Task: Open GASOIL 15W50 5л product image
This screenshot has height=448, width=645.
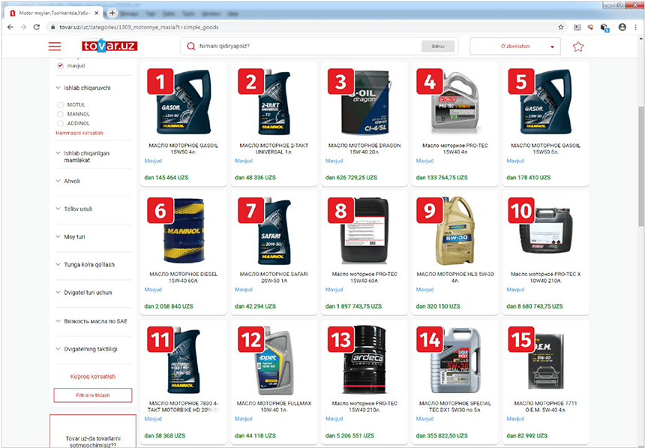Action: tap(545, 102)
